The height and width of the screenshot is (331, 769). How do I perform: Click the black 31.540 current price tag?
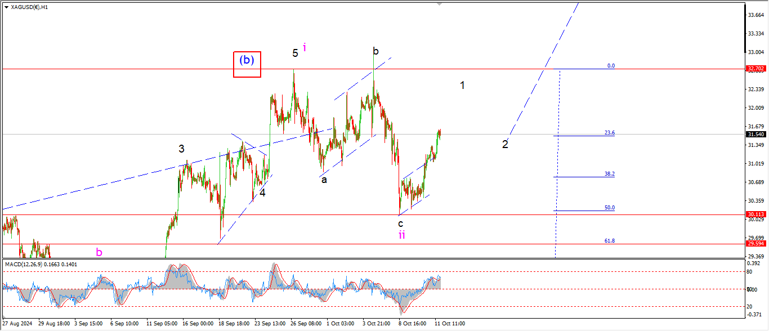(x=755, y=135)
